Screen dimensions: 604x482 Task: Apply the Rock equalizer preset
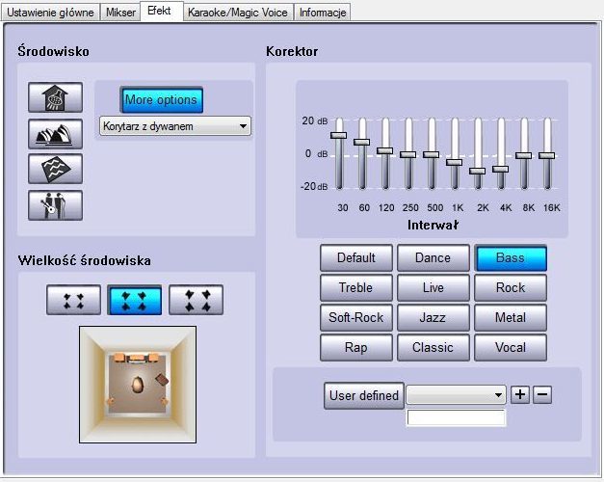(511, 287)
